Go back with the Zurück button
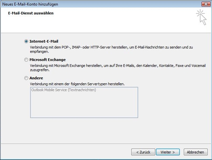This screenshot has height=160, width=212. click(143, 152)
